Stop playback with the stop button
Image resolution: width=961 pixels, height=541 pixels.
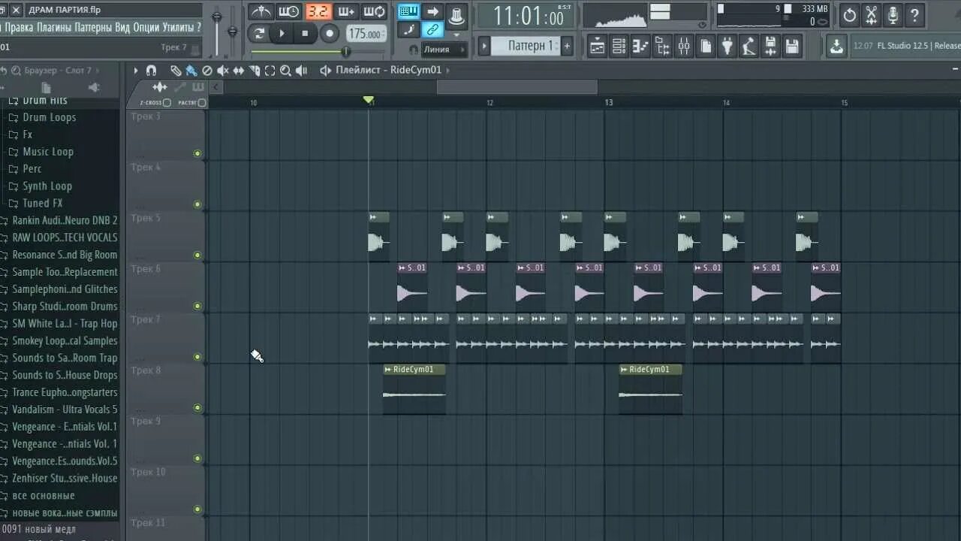click(305, 33)
